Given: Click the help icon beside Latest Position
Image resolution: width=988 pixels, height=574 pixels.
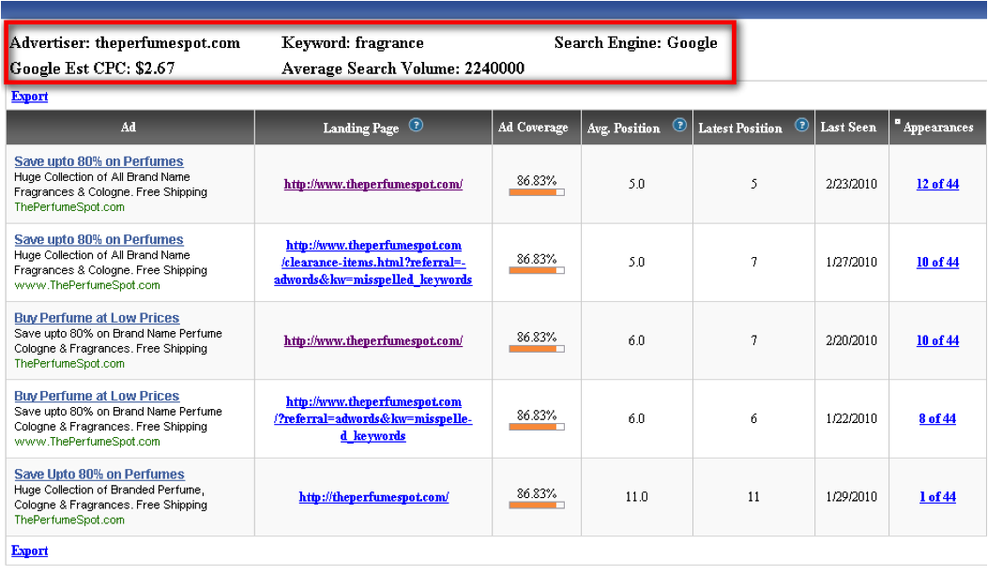Looking at the screenshot, I should [801, 125].
